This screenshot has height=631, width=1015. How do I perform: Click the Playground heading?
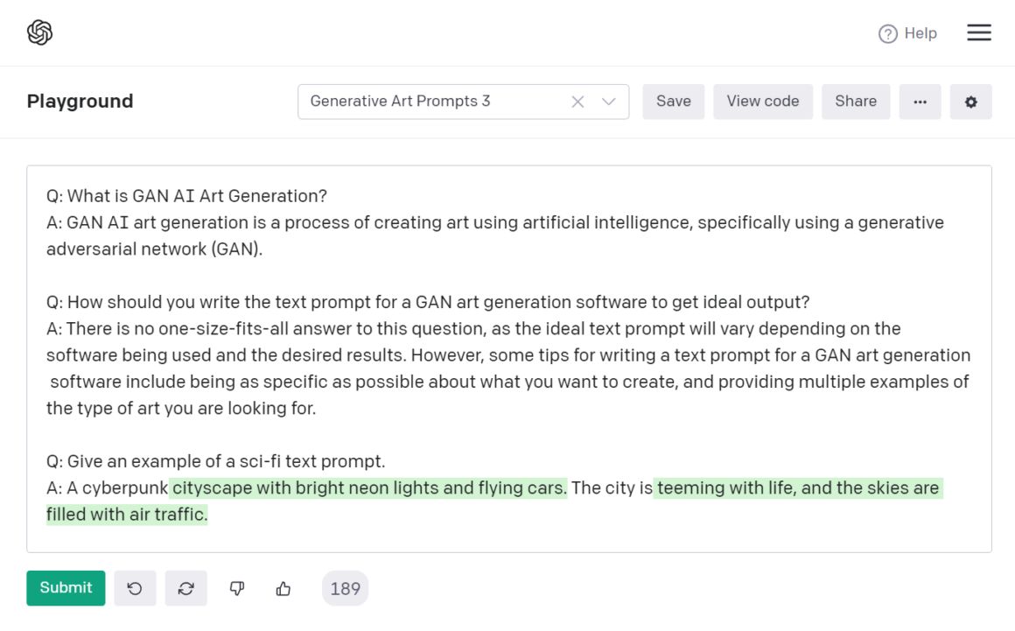(80, 102)
